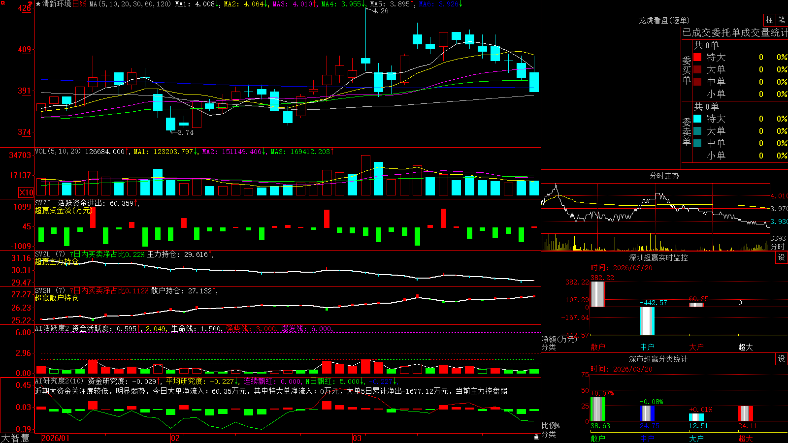The height and width of the screenshot is (443, 788).
Task: Click the star icon before 清新环境
Action: [x=38, y=4]
